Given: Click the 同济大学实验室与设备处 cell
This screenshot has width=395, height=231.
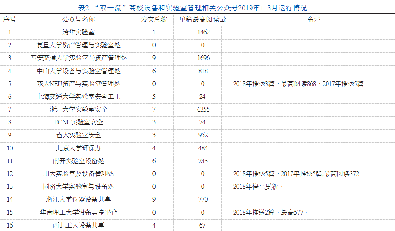Looking at the screenshot, I should [x=79, y=186].
